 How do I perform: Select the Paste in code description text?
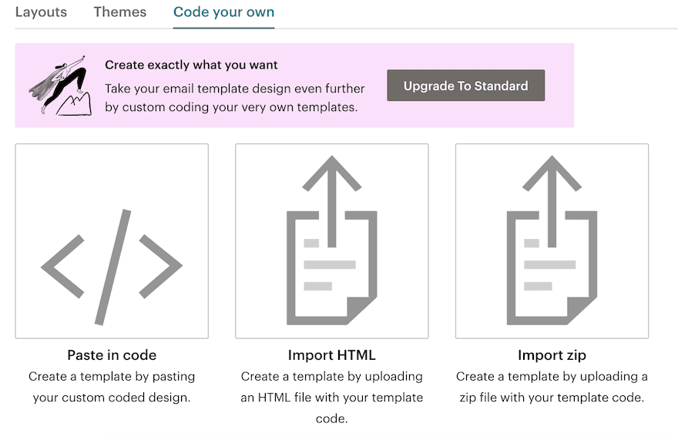click(112, 387)
